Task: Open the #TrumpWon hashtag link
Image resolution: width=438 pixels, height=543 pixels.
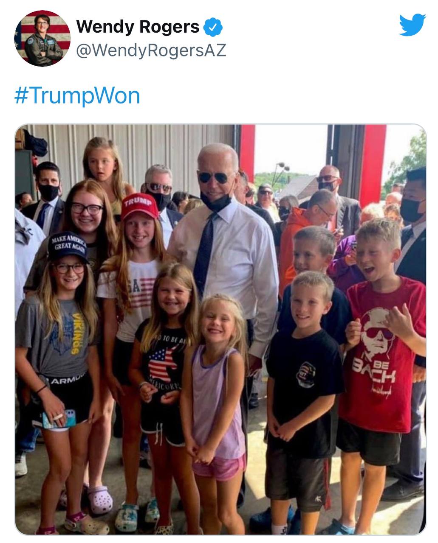Action: point(77,95)
